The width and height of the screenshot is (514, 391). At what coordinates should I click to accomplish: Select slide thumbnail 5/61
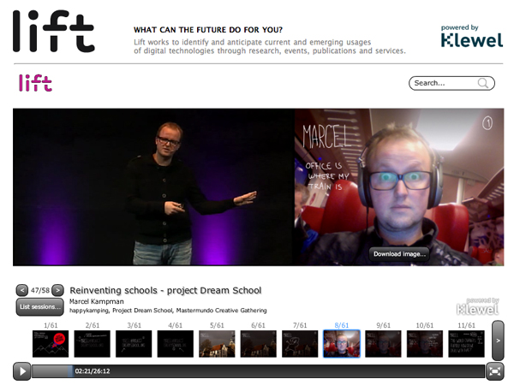(x=217, y=344)
